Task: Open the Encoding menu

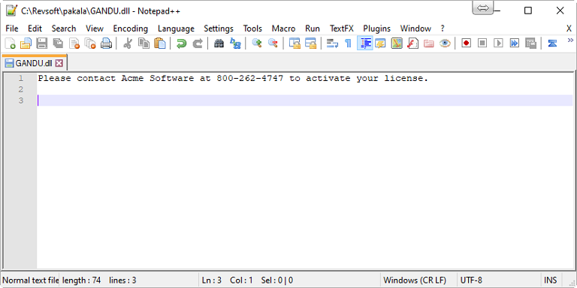Action: point(130,28)
